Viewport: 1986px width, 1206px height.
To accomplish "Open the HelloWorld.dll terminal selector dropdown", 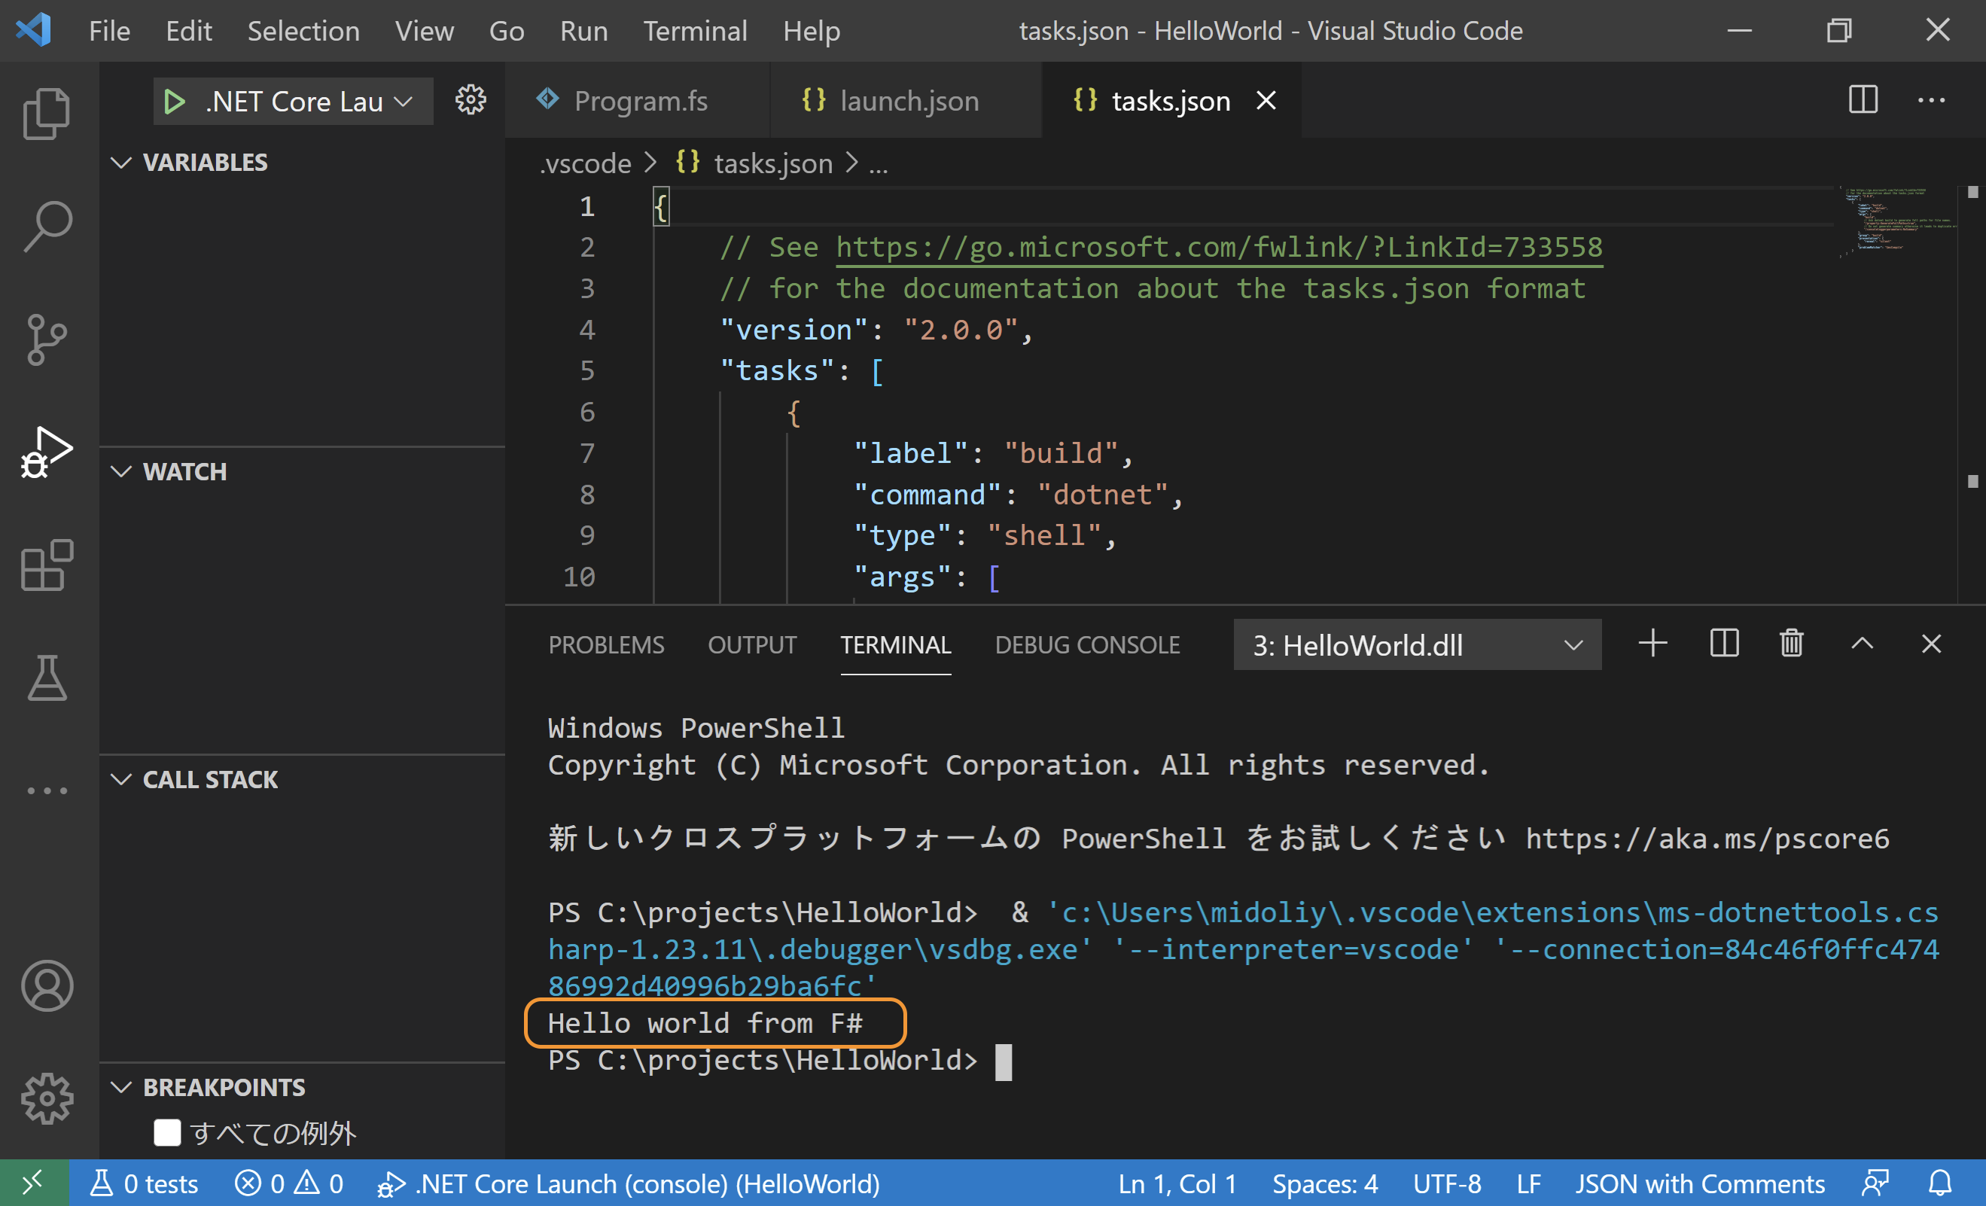I will coord(1417,645).
